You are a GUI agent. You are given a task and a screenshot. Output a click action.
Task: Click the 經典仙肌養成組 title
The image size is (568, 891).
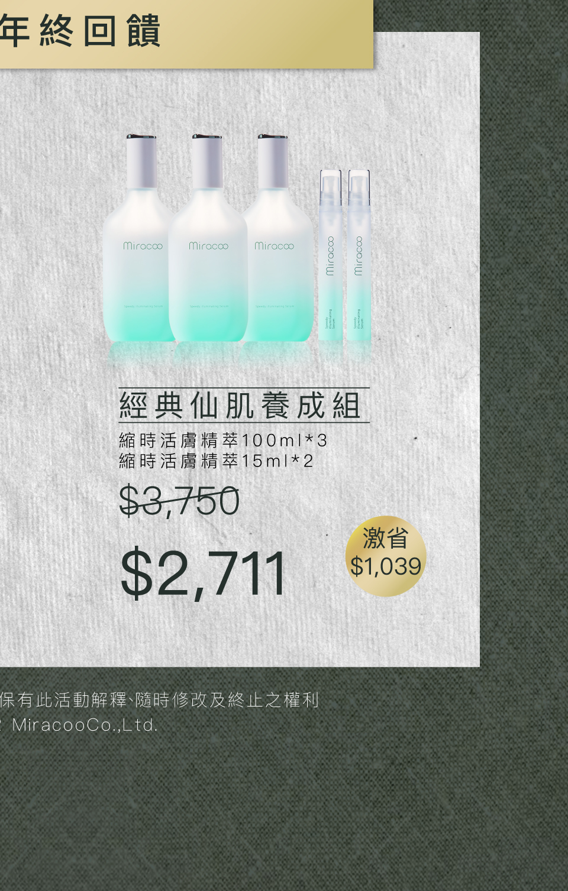(x=240, y=406)
